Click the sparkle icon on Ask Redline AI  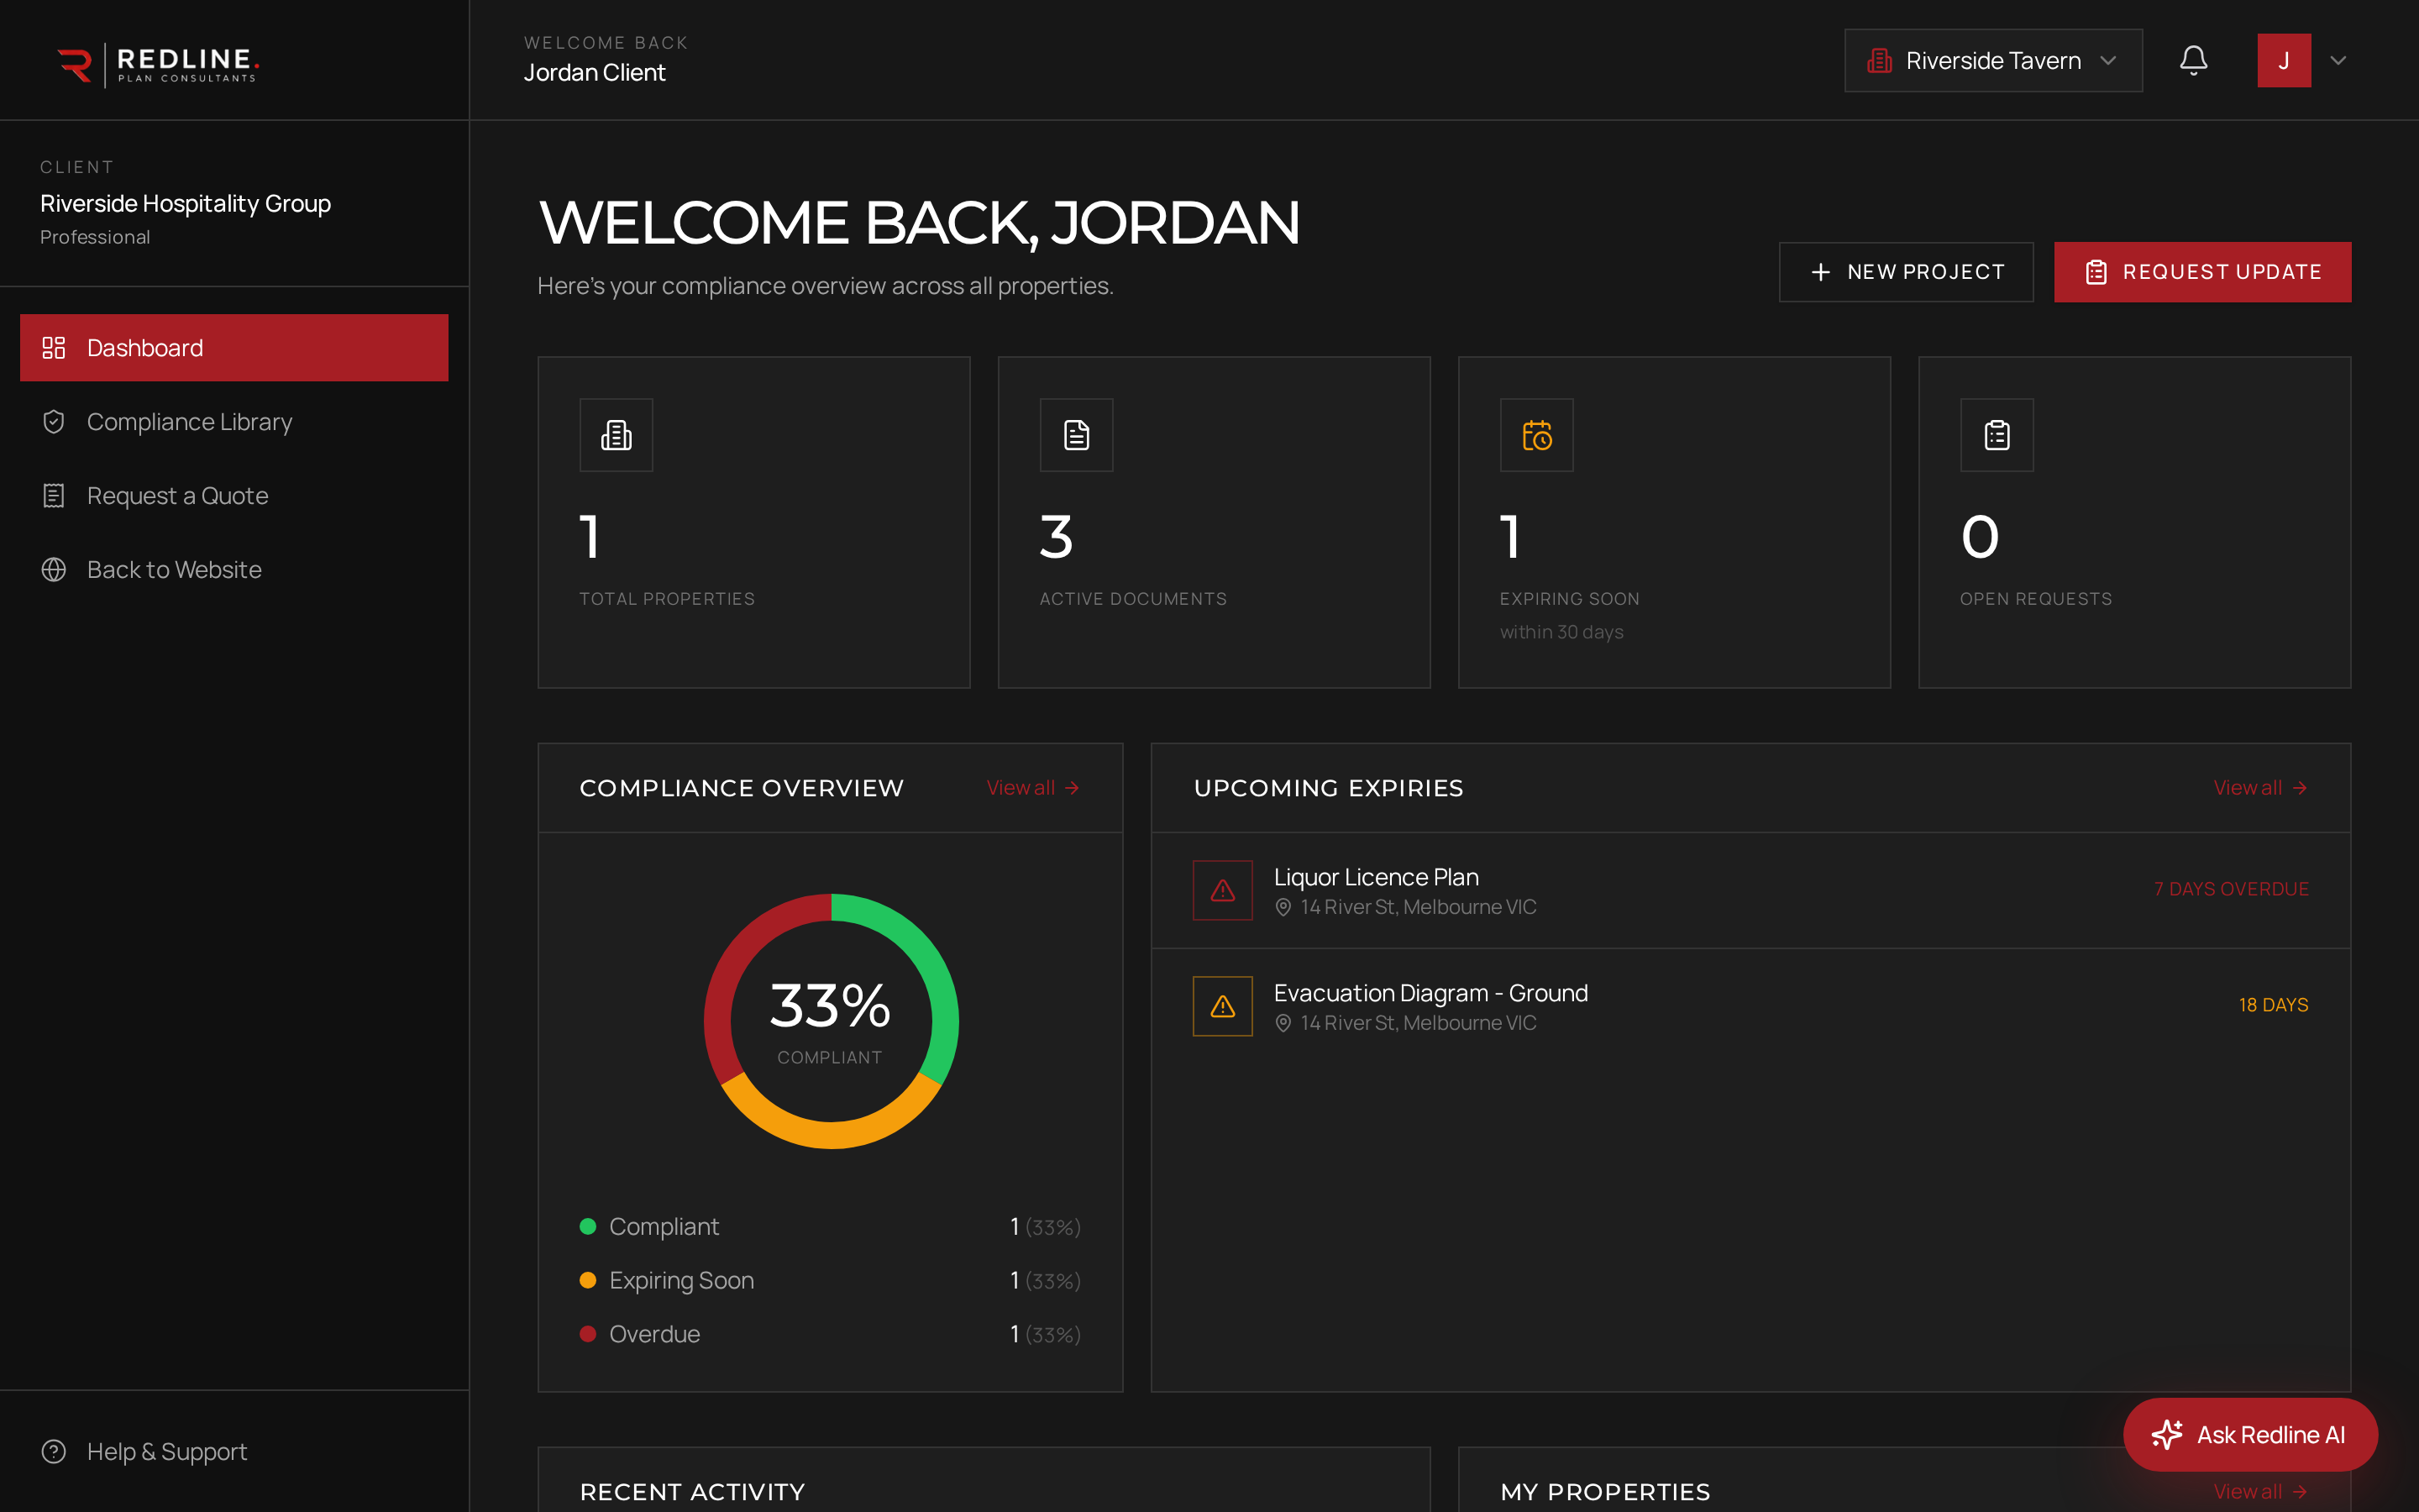tap(2166, 1434)
